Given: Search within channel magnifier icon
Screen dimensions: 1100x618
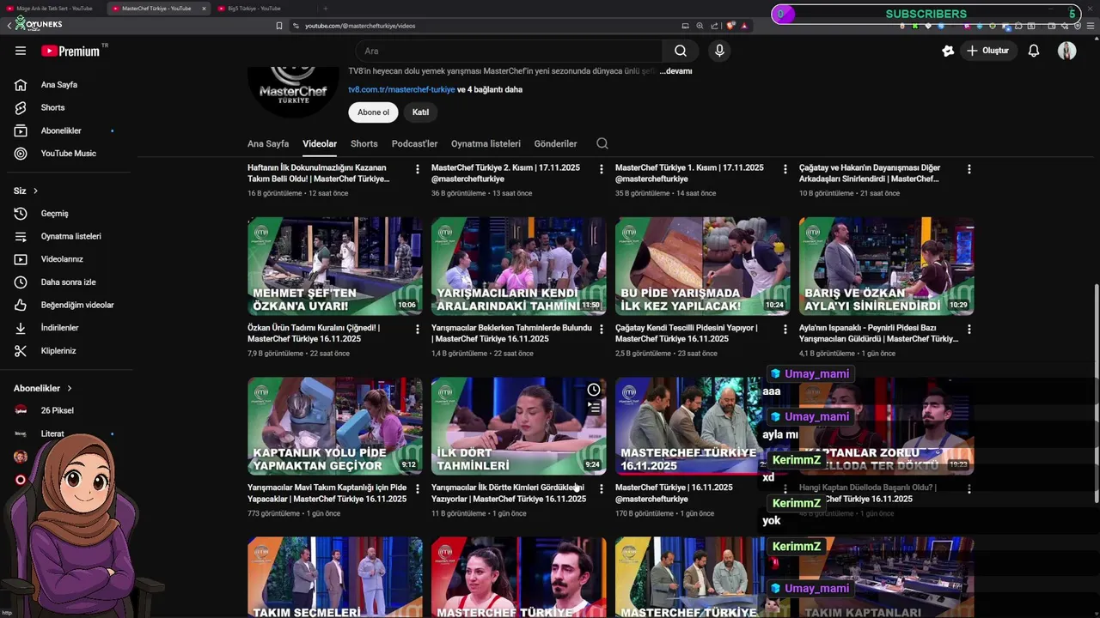Looking at the screenshot, I should [x=602, y=143].
